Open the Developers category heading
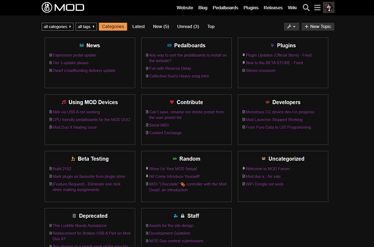374x247 pixels. (286, 102)
